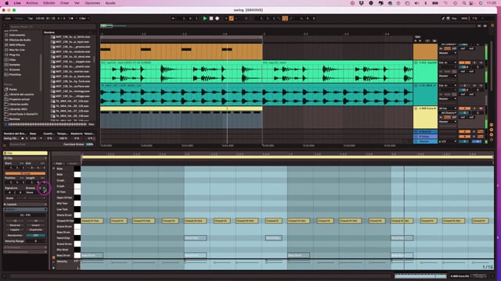Select Instrumentos category in browser
The height and width of the screenshot is (281, 501).
16,35
